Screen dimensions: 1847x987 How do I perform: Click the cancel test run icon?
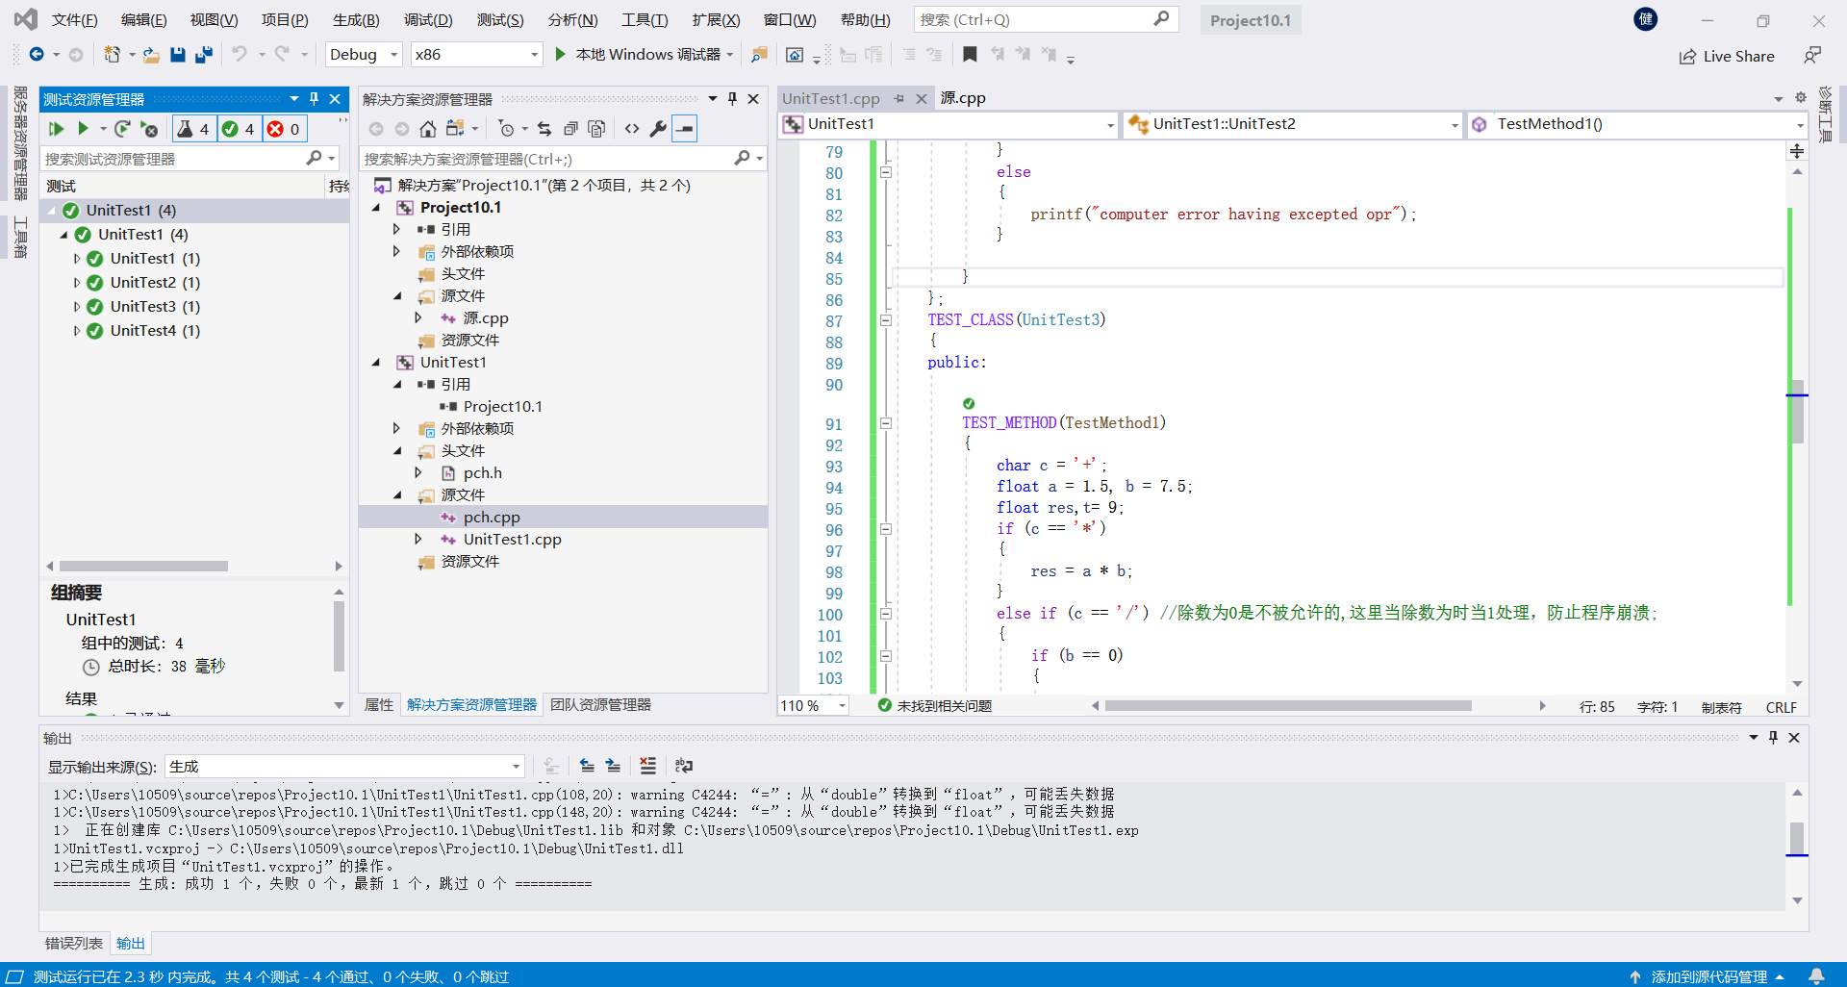point(149,129)
